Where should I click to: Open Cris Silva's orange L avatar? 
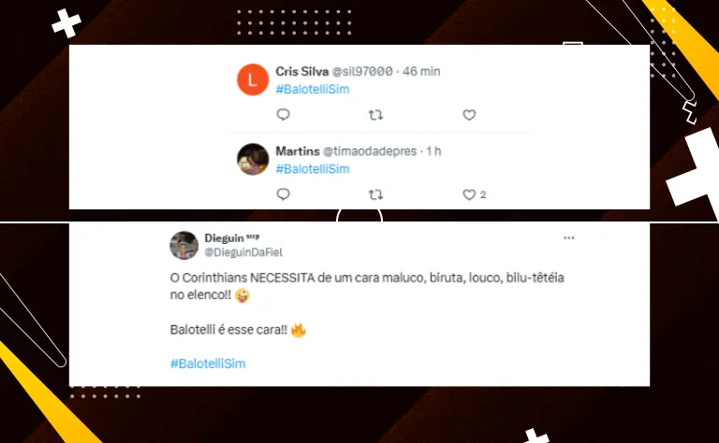253,79
